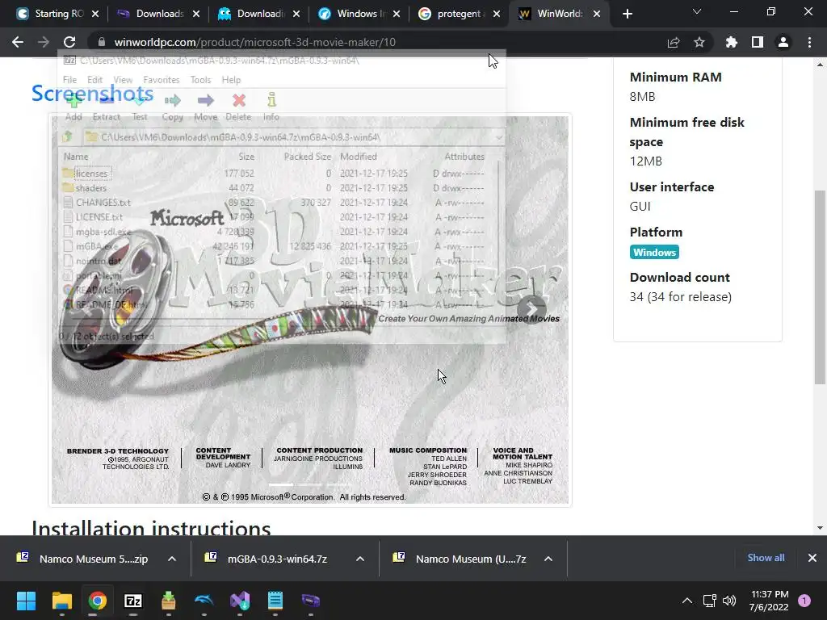827x620 pixels.
Task: Open the 7-Zip File menu
Action: (x=69, y=80)
